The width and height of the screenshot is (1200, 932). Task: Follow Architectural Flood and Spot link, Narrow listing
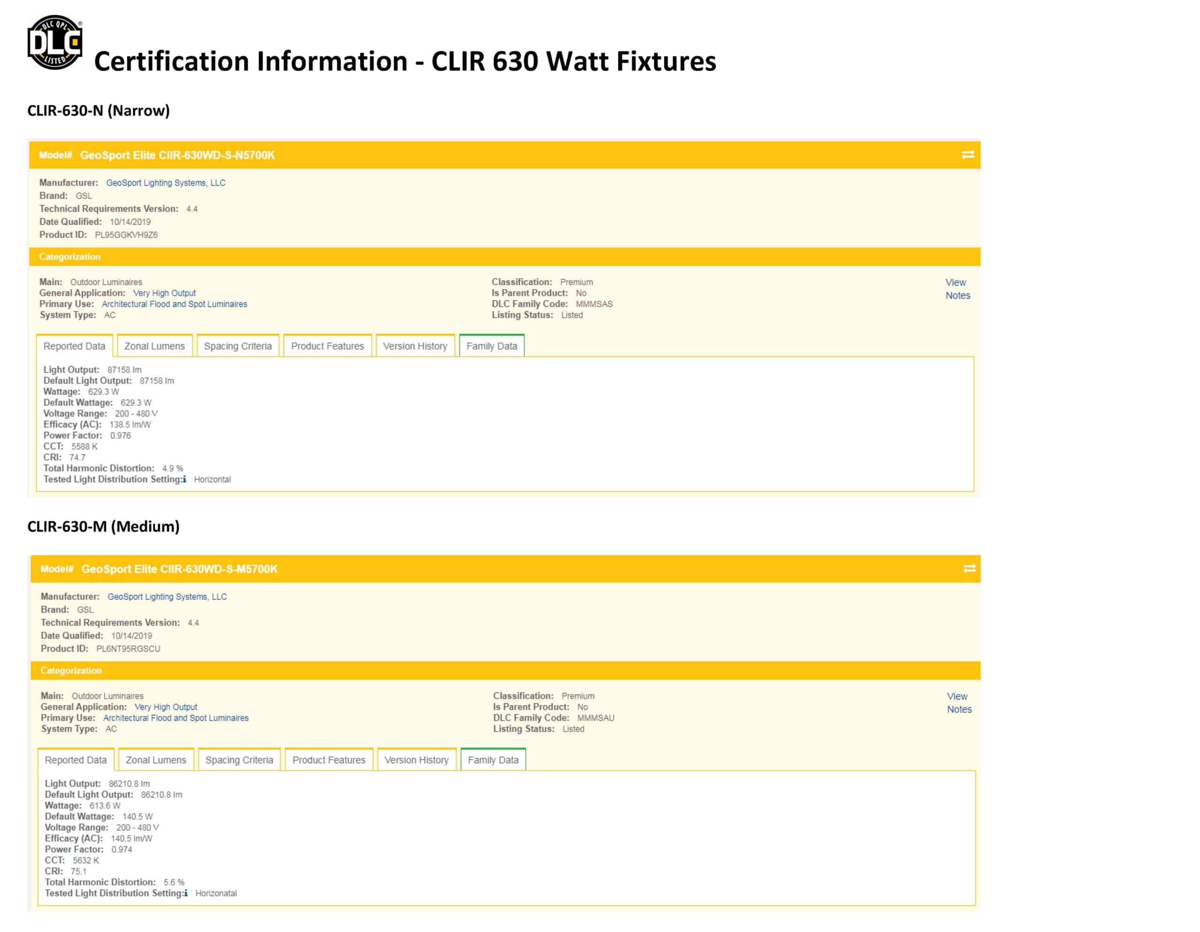tap(175, 304)
